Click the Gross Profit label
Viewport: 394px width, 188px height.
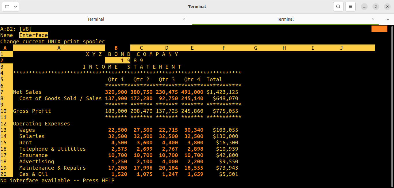tap(32, 111)
